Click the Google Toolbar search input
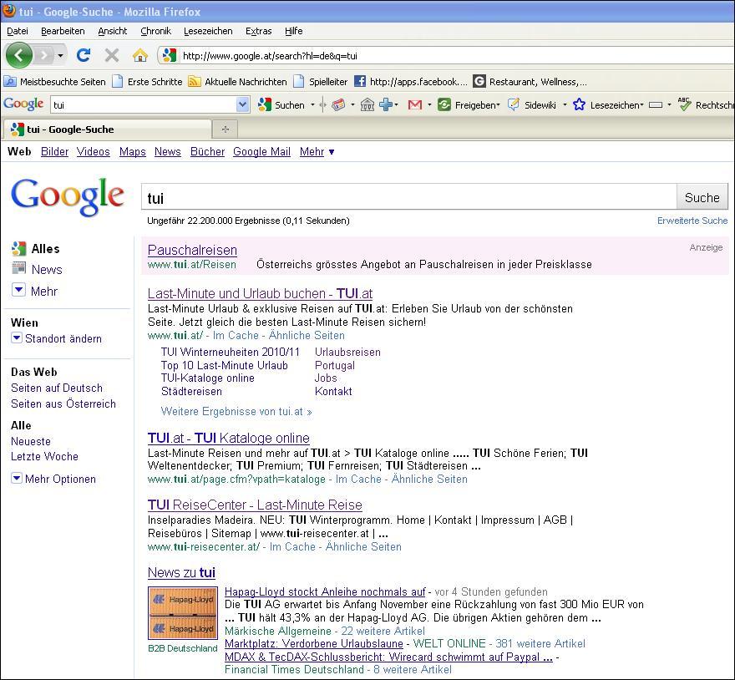 [x=144, y=104]
